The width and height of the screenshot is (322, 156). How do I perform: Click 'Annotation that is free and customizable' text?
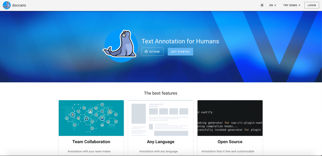(228, 152)
